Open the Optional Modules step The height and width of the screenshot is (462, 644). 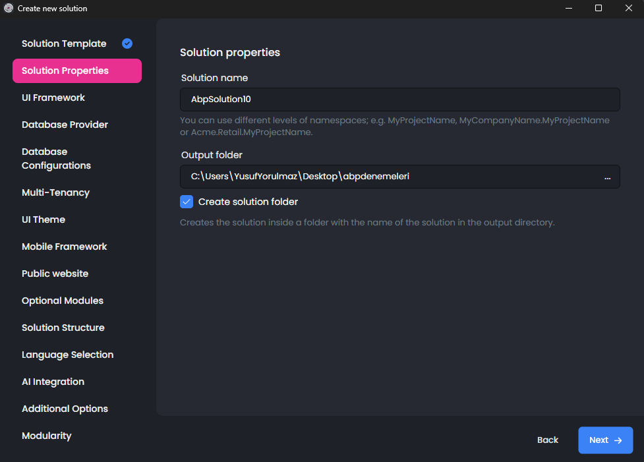pos(63,301)
